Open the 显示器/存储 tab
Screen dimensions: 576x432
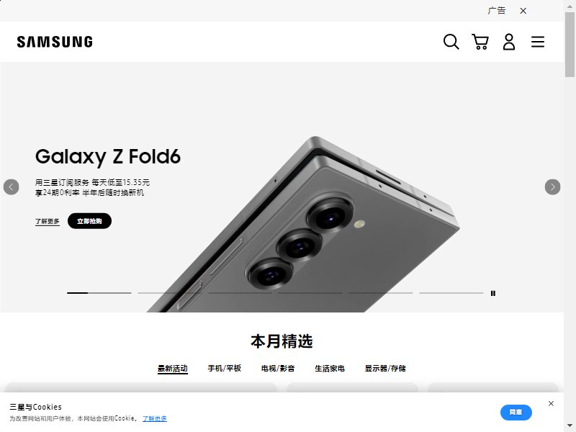pos(385,368)
